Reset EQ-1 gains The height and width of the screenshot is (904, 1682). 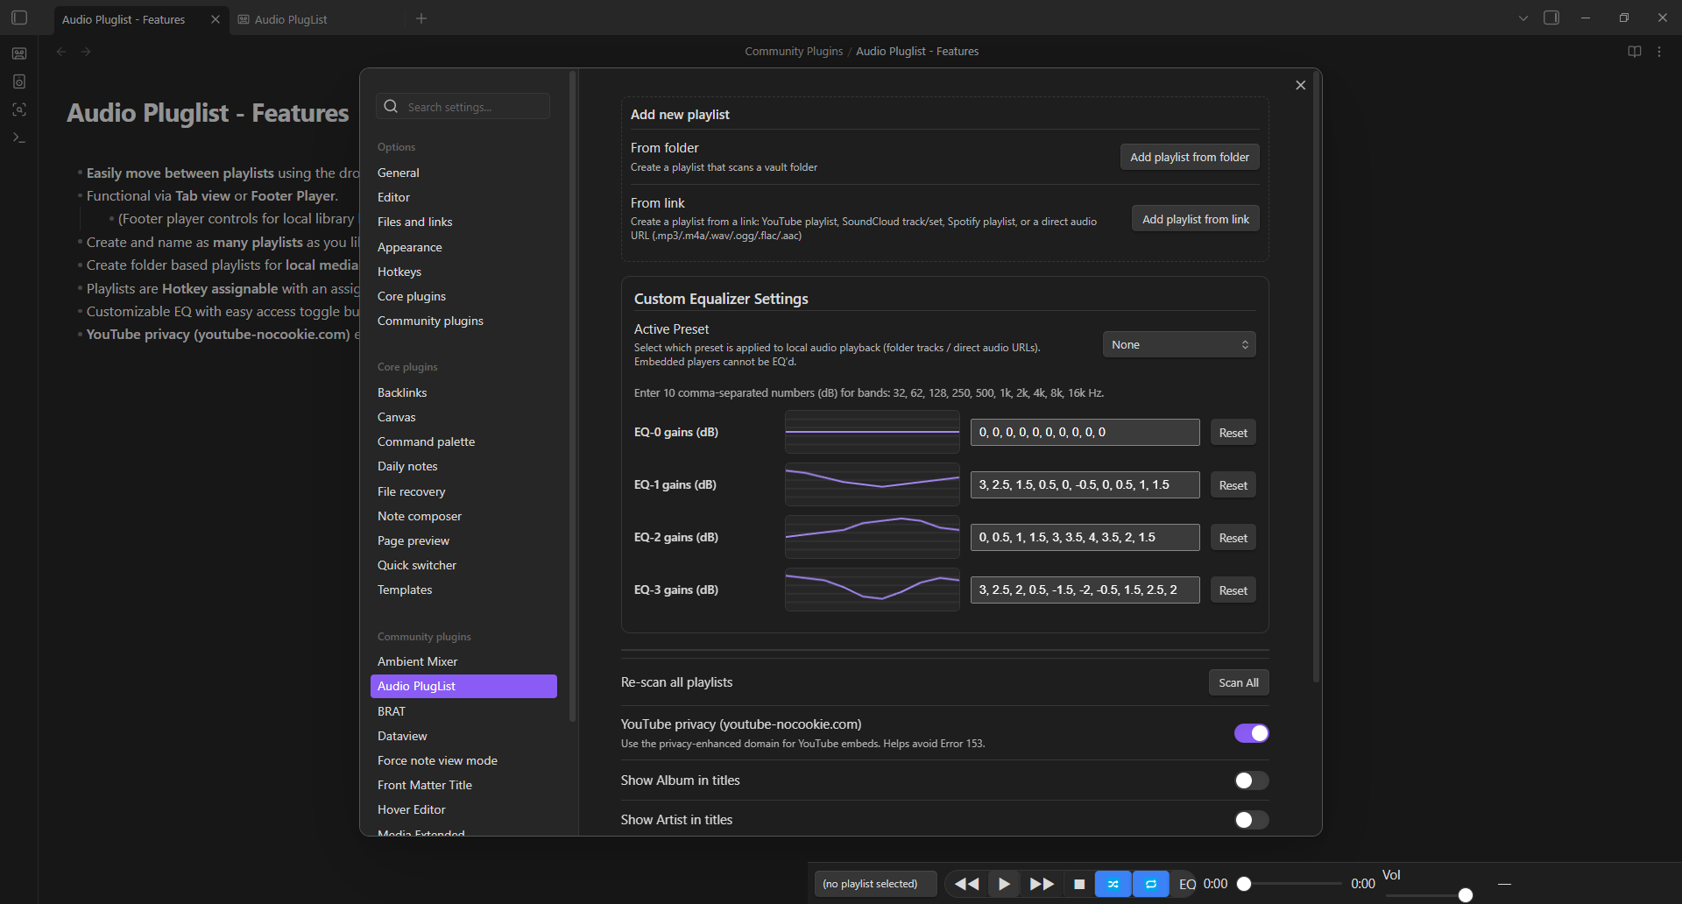pyautogui.click(x=1233, y=485)
